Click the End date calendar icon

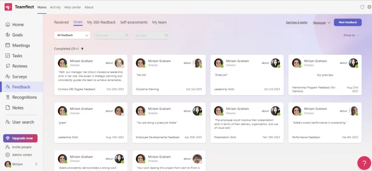(x=166, y=35)
